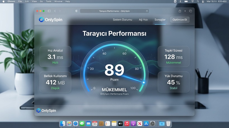
Task: Open a new tab with plus icon
Action: coord(185,11)
